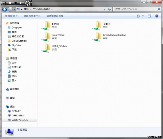Open 網路和共用中心
The width and height of the screenshot is (163, 139).
(32, 16)
